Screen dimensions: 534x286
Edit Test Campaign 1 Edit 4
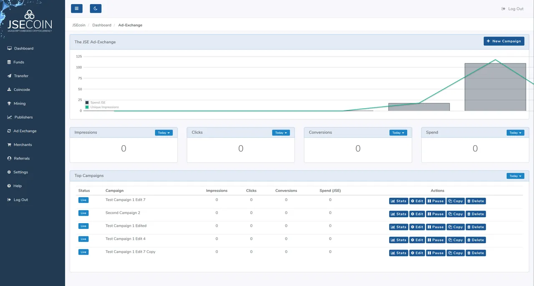click(x=417, y=240)
